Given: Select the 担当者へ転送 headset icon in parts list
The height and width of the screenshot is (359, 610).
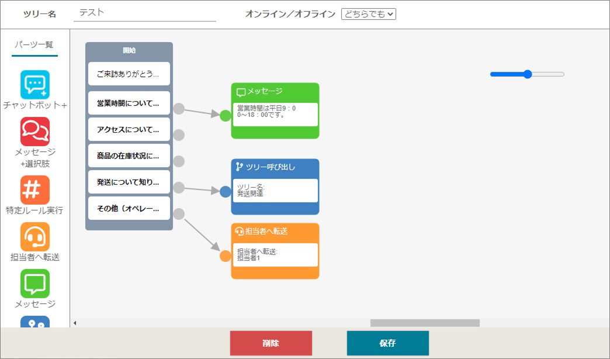Looking at the screenshot, I should pos(35,237).
